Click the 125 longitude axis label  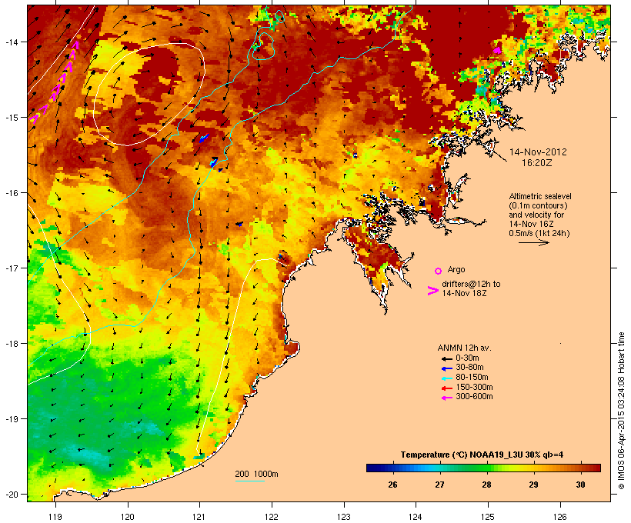tap(488, 517)
